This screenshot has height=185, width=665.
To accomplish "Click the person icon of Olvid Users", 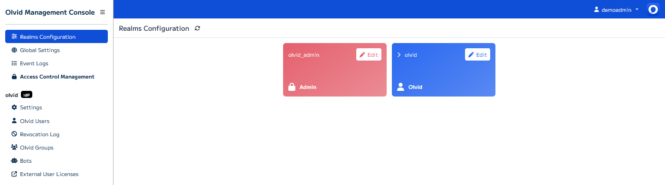I will [14, 121].
